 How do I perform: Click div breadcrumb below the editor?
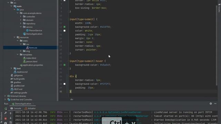pos(72,100)
